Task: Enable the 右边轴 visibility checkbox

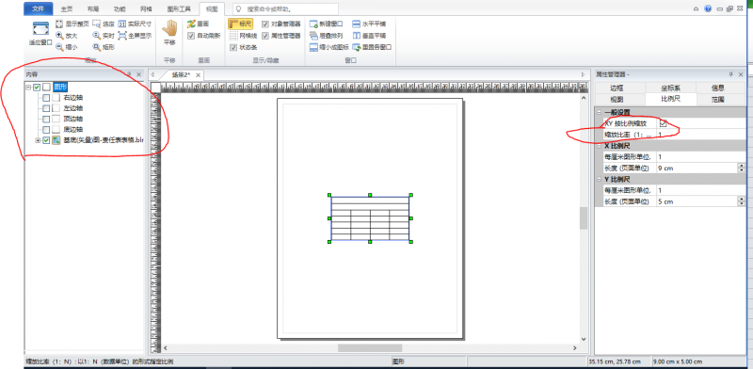Action: coord(45,98)
